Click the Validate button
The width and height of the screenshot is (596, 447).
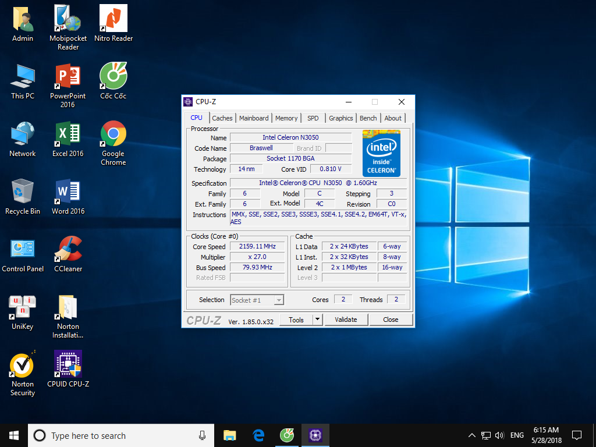(x=346, y=320)
